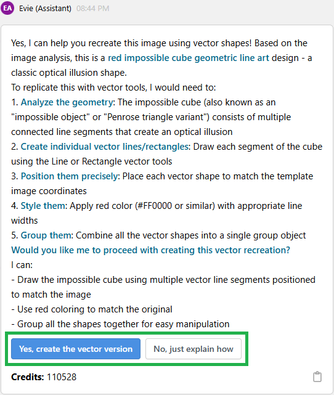
Task: Click the Use red coloring bullet line
Action: click(92, 309)
